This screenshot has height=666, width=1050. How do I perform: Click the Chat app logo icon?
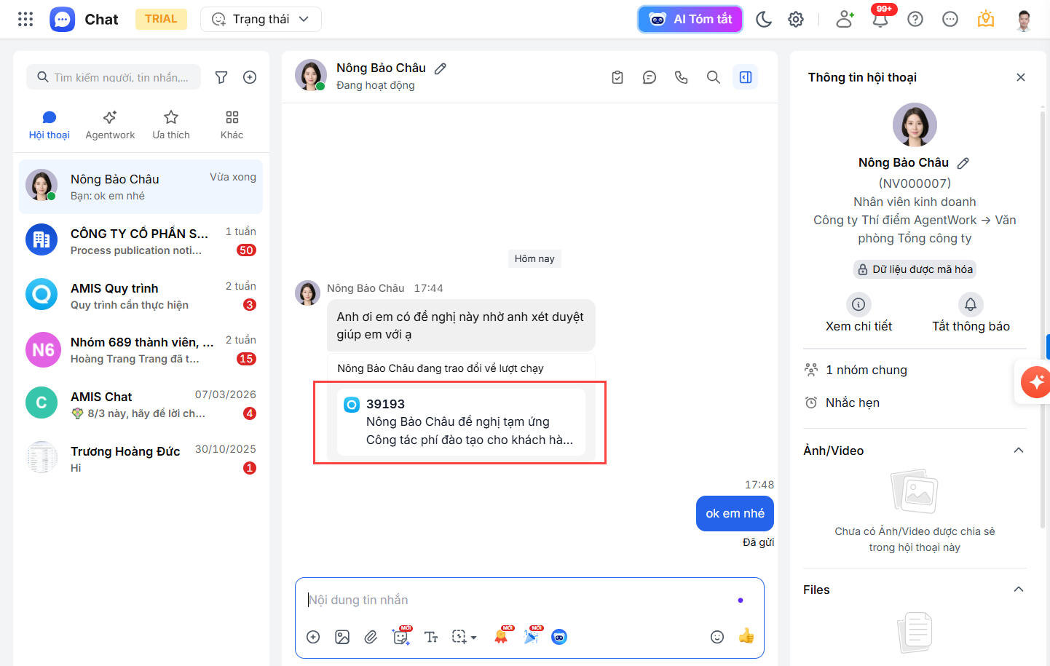pos(63,19)
